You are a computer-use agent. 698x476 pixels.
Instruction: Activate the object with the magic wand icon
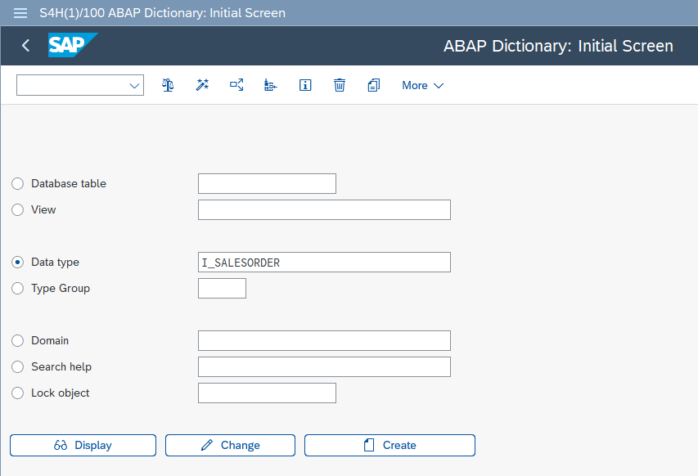(202, 85)
